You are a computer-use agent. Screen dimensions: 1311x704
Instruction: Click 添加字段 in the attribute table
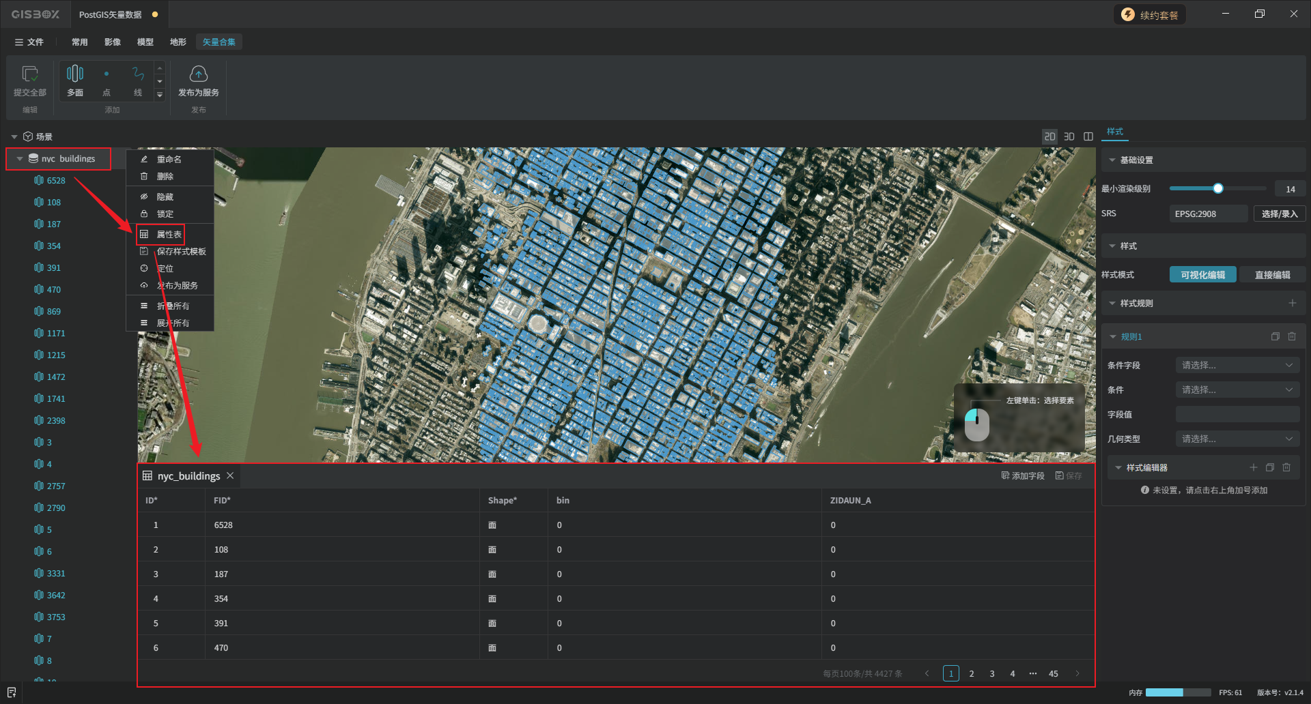pos(1023,476)
